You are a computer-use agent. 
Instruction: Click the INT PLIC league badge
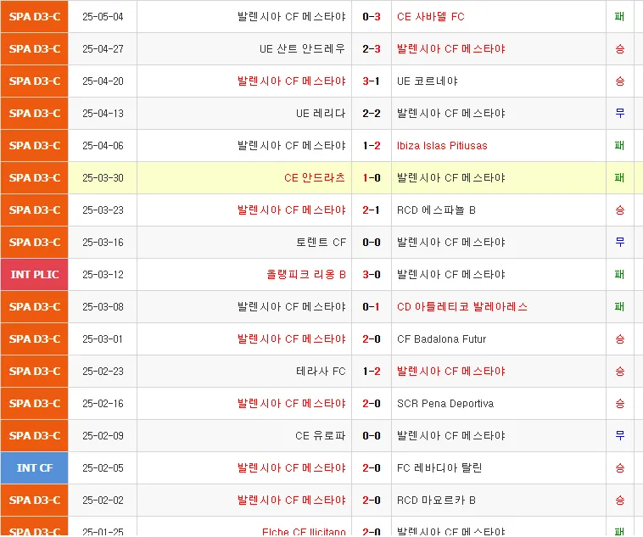(35, 275)
